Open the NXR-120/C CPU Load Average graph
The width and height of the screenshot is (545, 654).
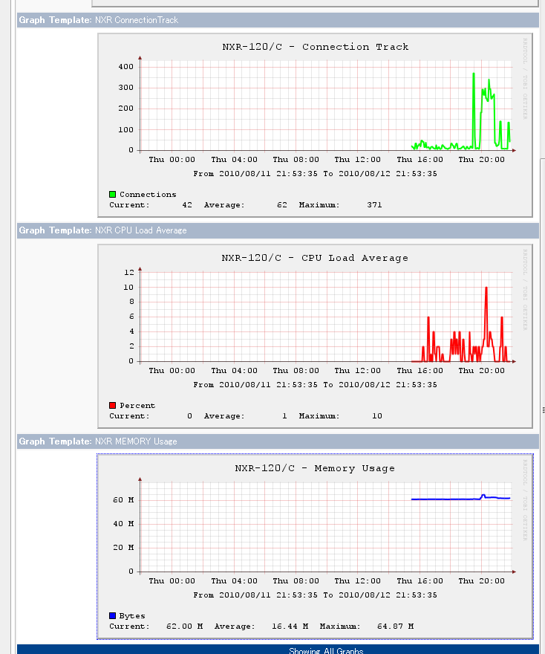315,336
